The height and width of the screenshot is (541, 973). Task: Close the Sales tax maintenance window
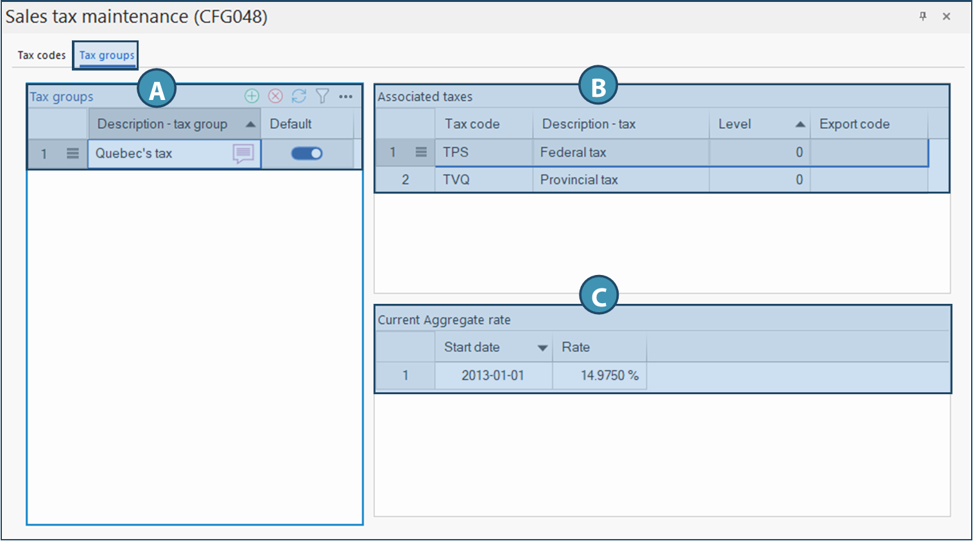pyautogui.click(x=946, y=17)
